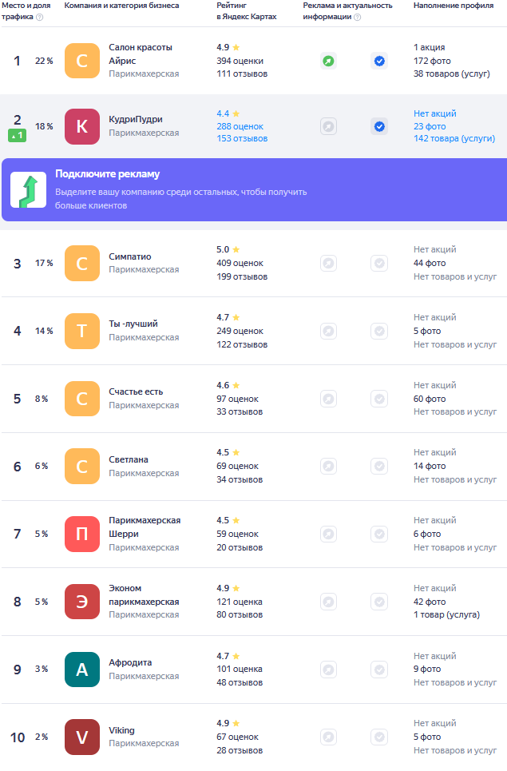This screenshot has width=507, height=771.
Task: Click the Подключите рекламу banner heading
Action: click(107, 174)
